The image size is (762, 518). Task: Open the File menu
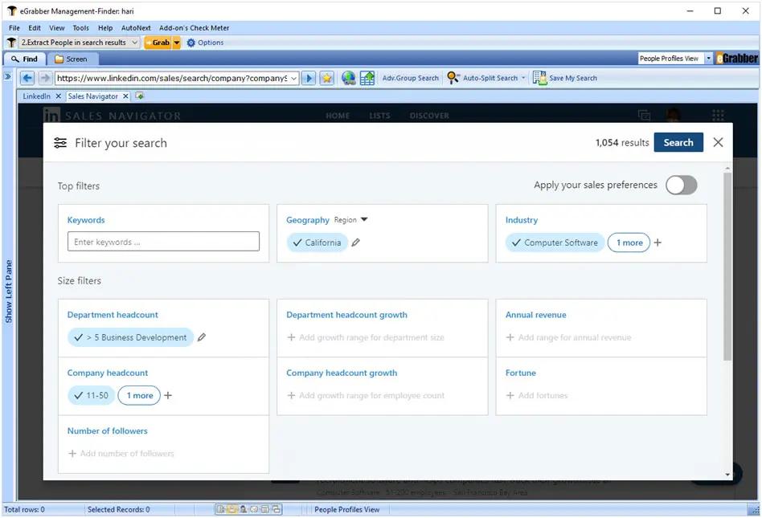coord(14,27)
